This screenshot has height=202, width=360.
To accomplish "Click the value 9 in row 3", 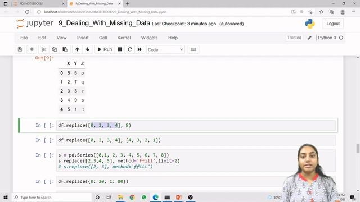I will tap(75, 100).
